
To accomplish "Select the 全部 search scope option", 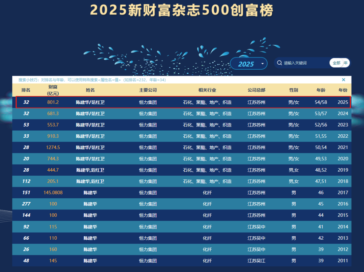I will click(x=336, y=63).
